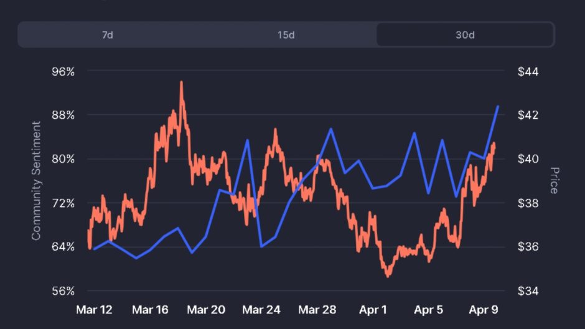The width and height of the screenshot is (585, 329).
Task: Select the Apr 1 date label
Action: (x=374, y=309)
